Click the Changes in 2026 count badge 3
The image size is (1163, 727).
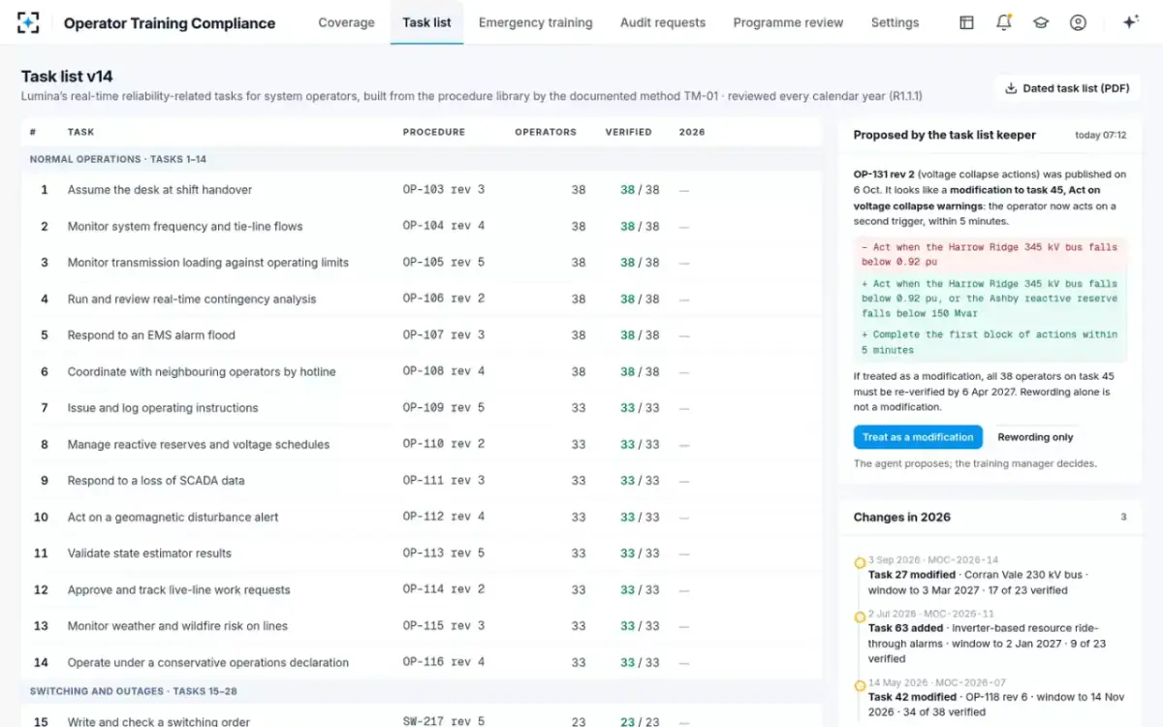coord(1123,518)
